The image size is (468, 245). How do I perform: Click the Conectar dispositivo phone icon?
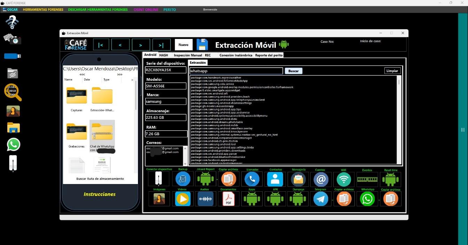point(159,179)
